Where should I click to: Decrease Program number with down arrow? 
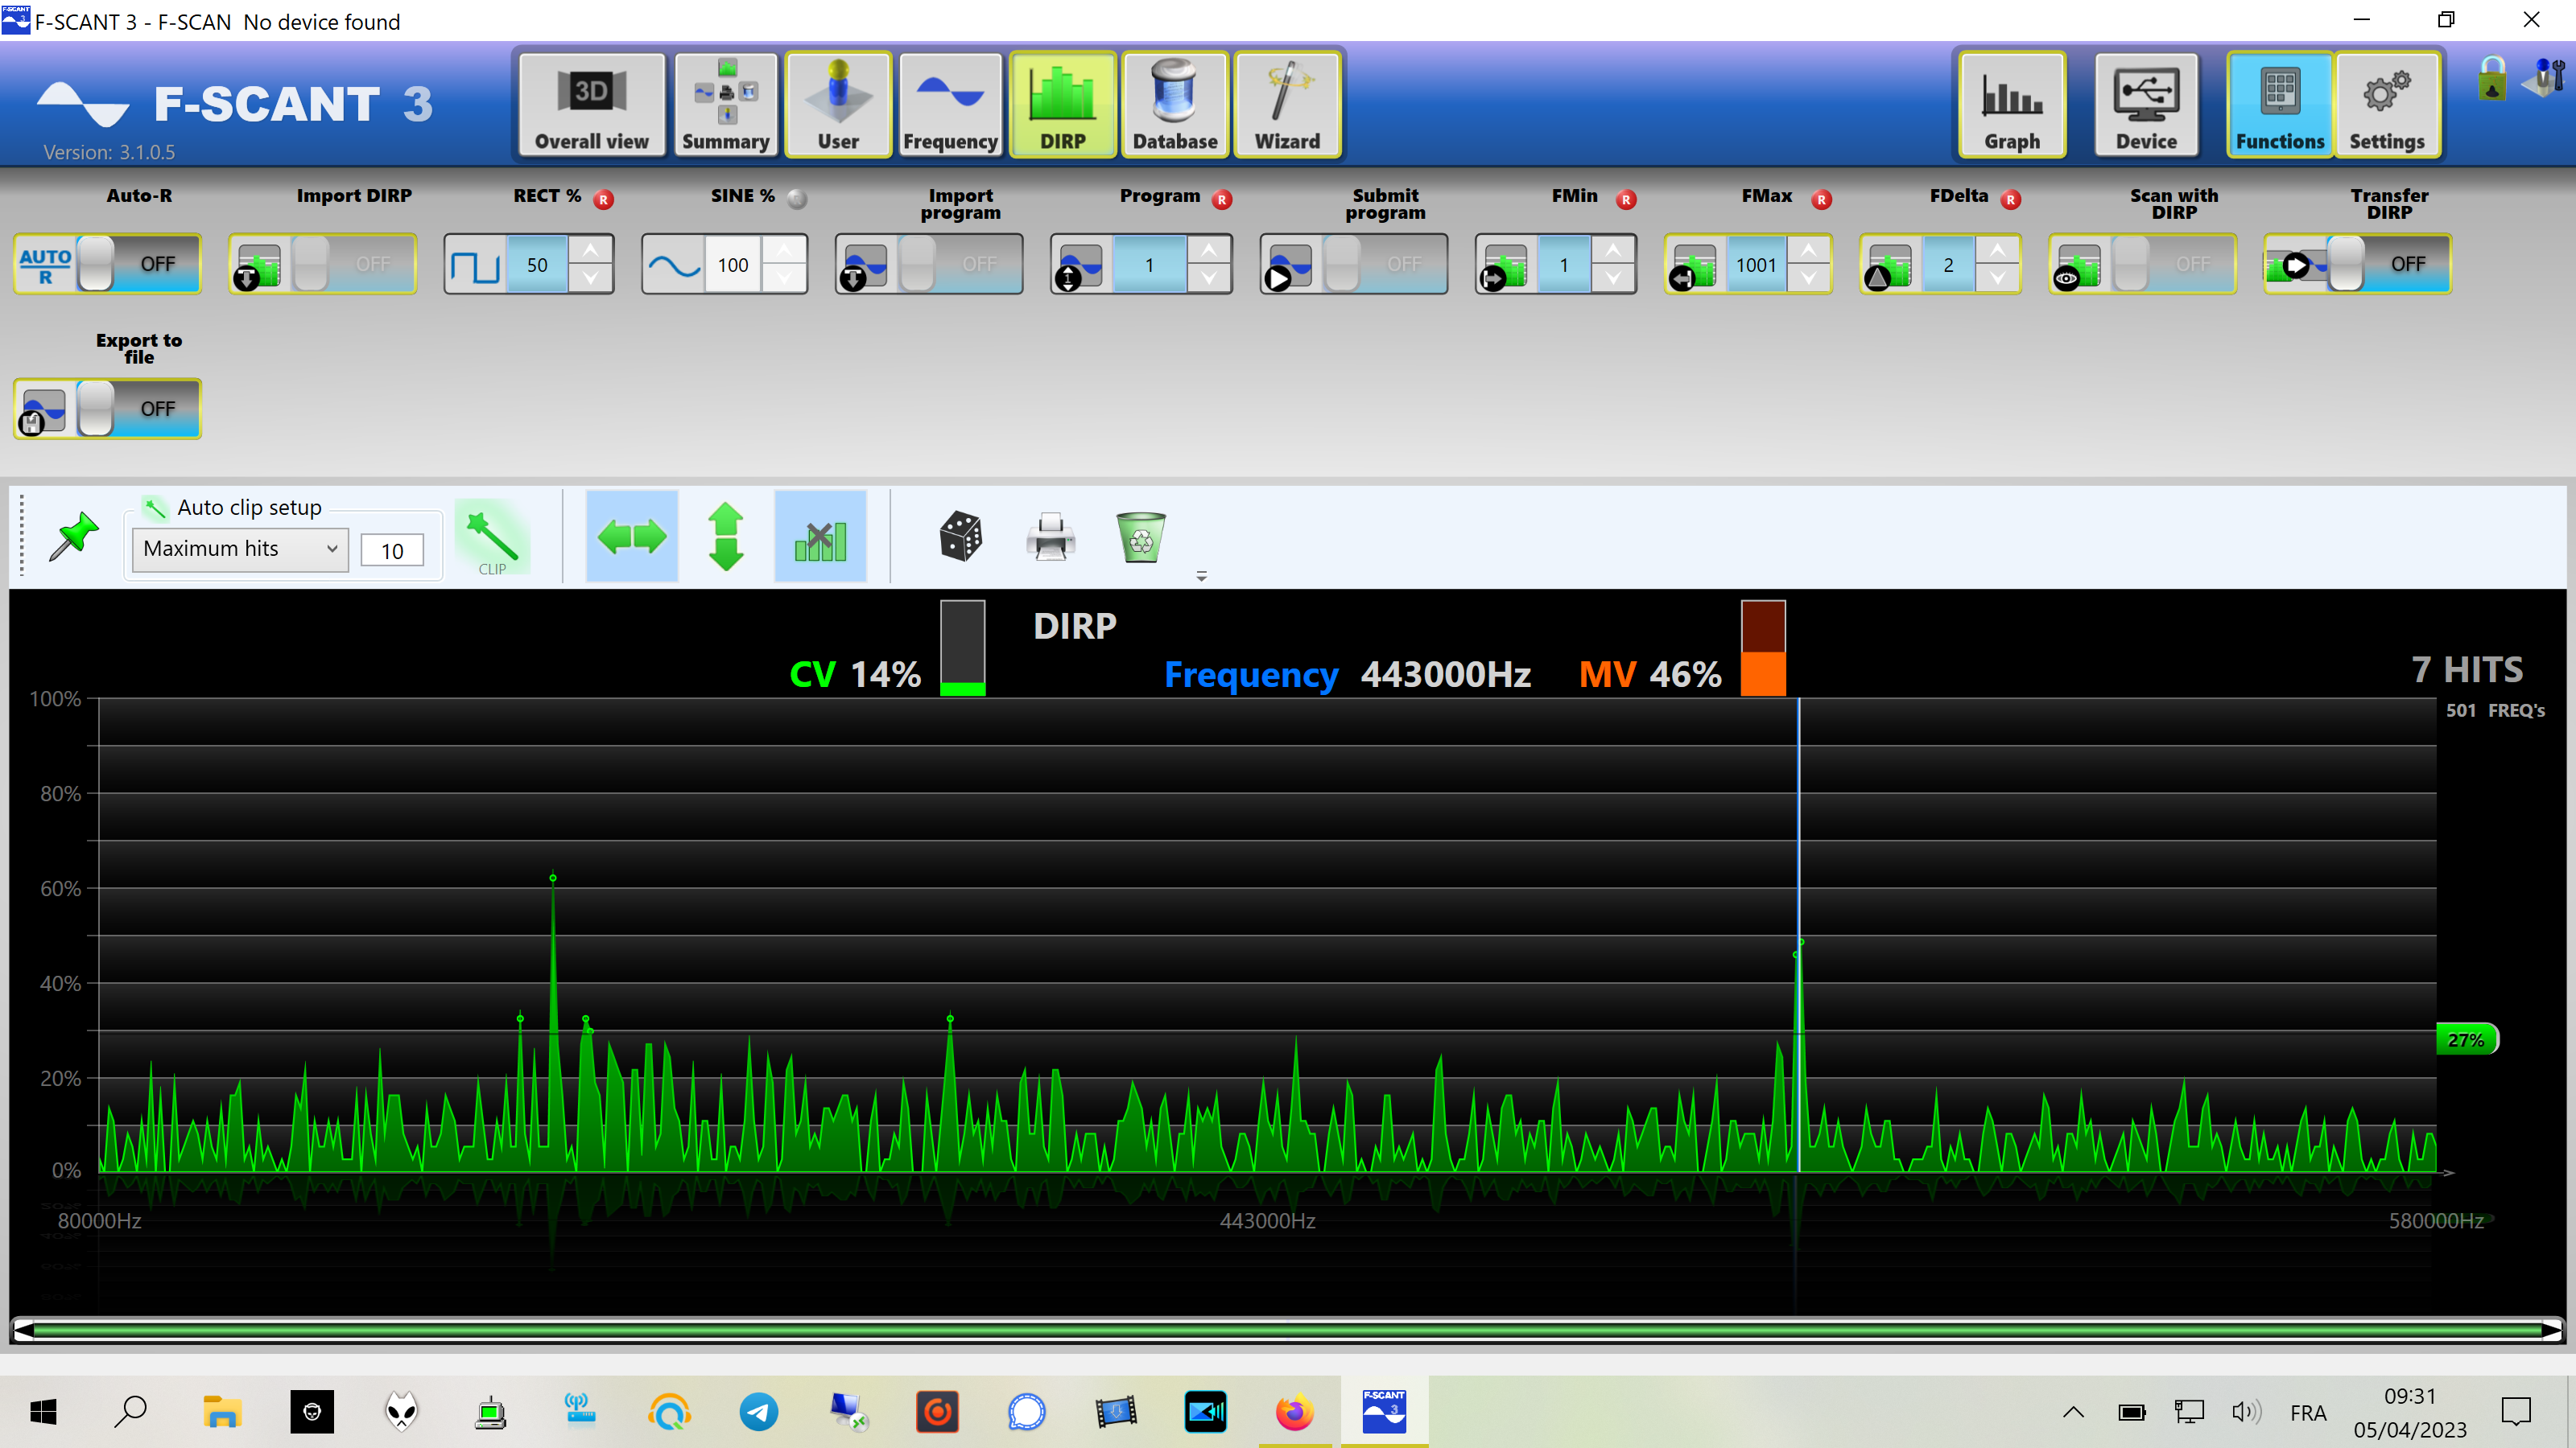tap(1210, 278)
